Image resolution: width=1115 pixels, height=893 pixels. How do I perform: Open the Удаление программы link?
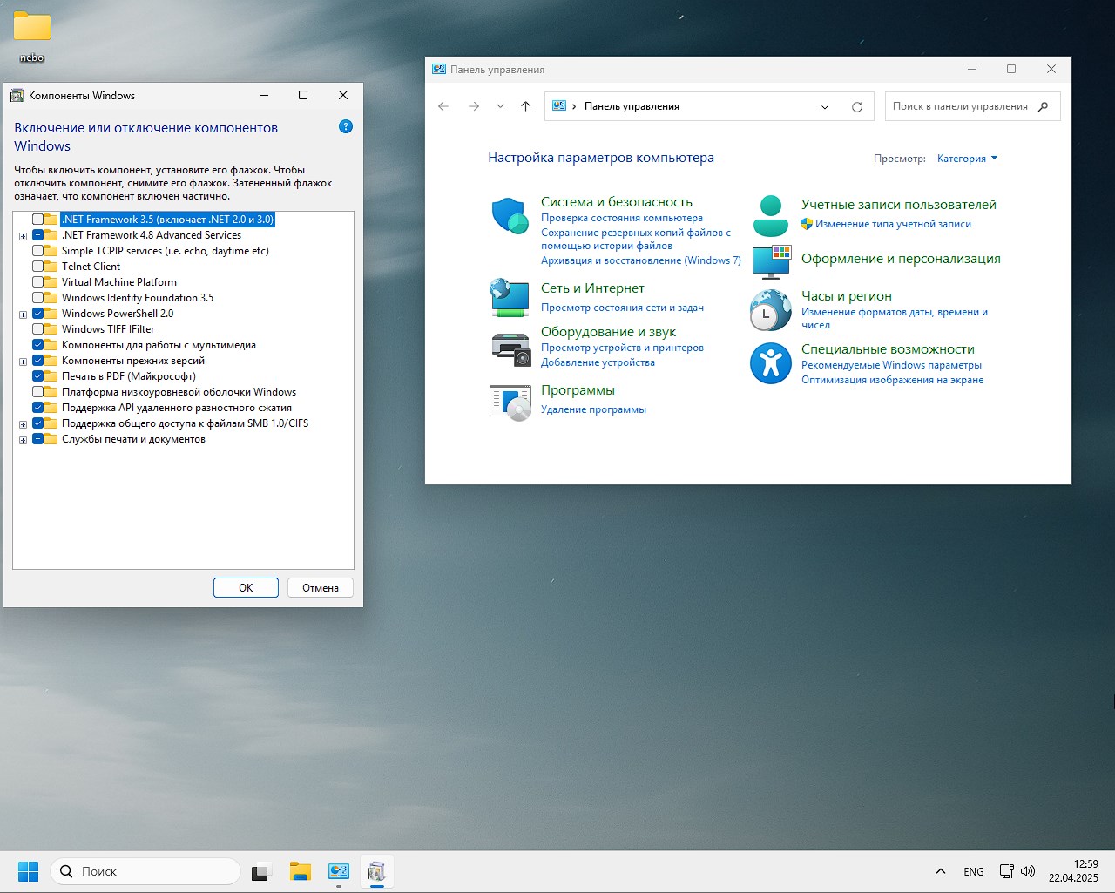point(593,409)
